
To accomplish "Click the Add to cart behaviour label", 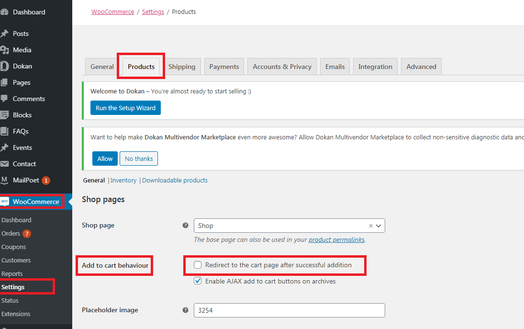I will [115, 265].
